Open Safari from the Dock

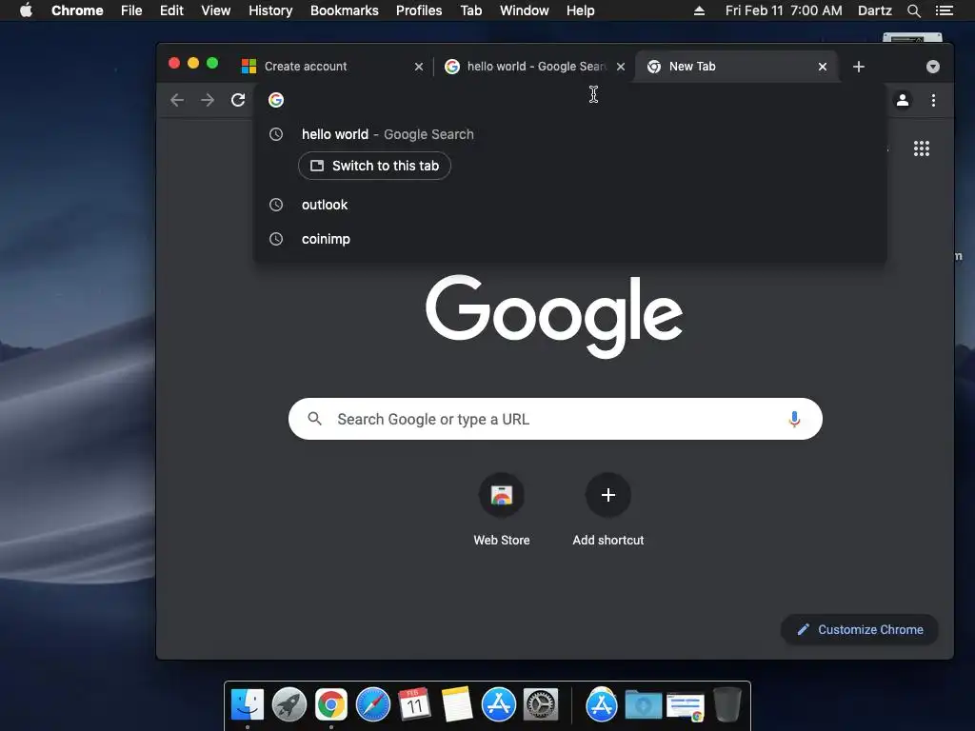click(x=373, y=705)
